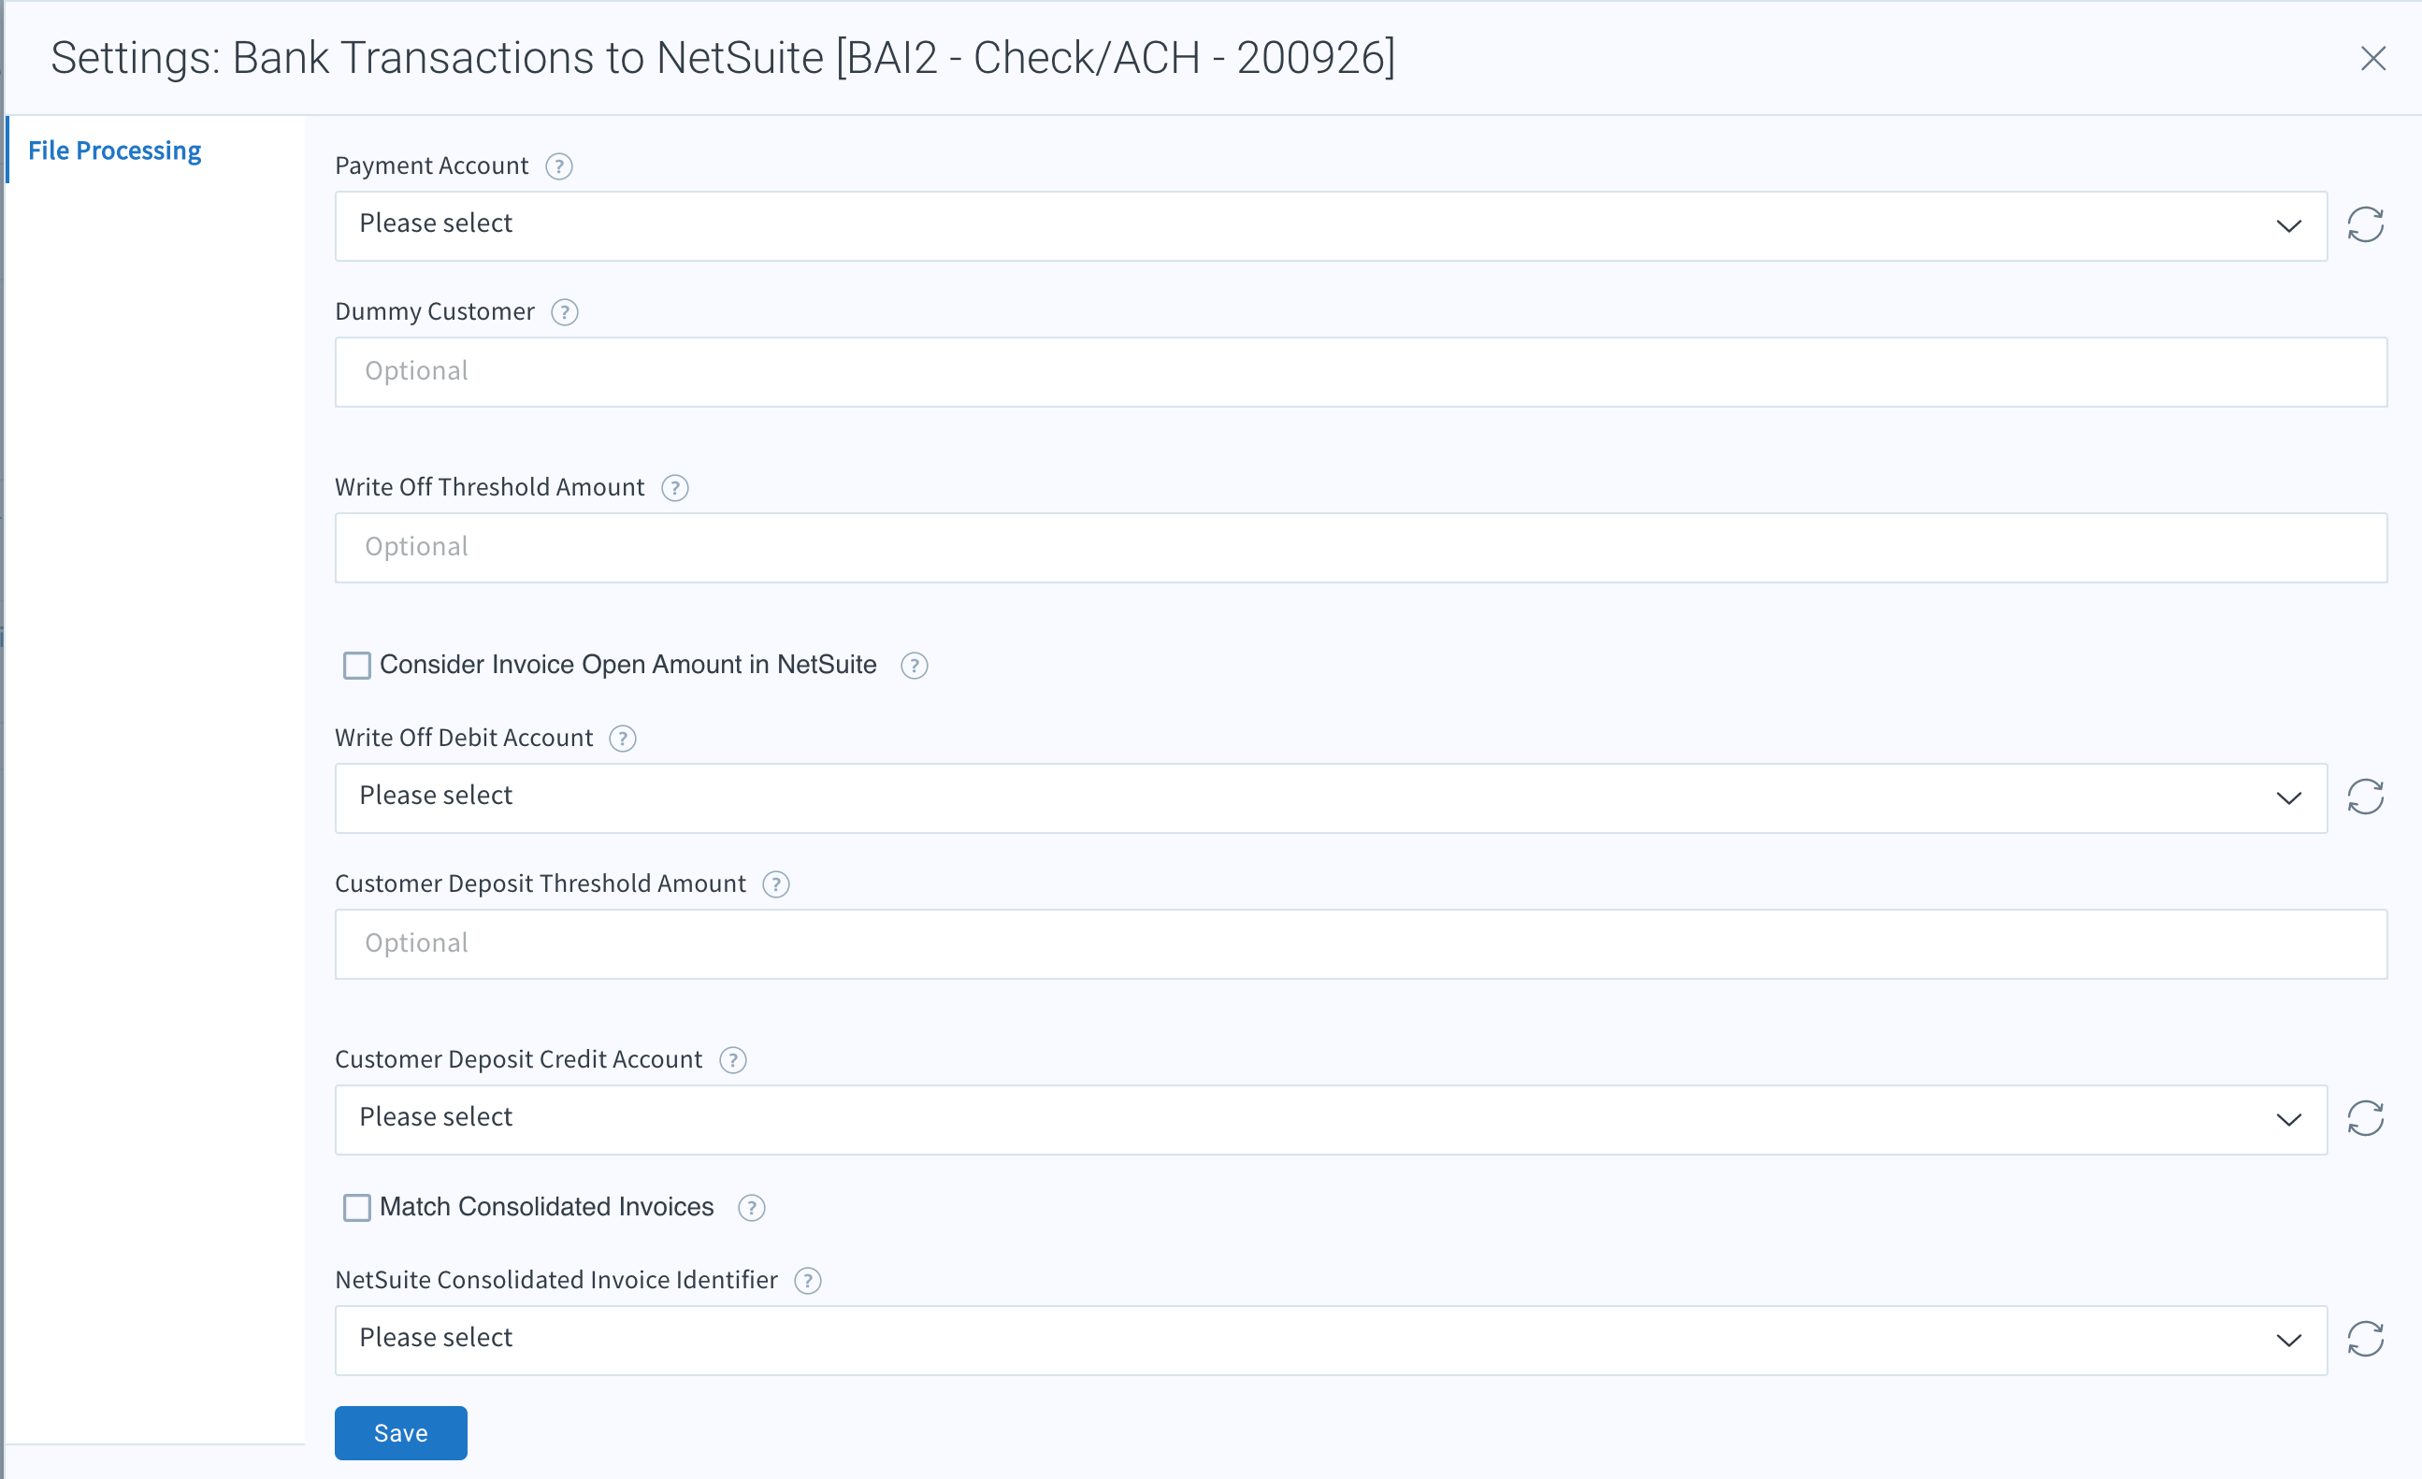Open help for Write Off Debit Account

click(x=622, y=739)
